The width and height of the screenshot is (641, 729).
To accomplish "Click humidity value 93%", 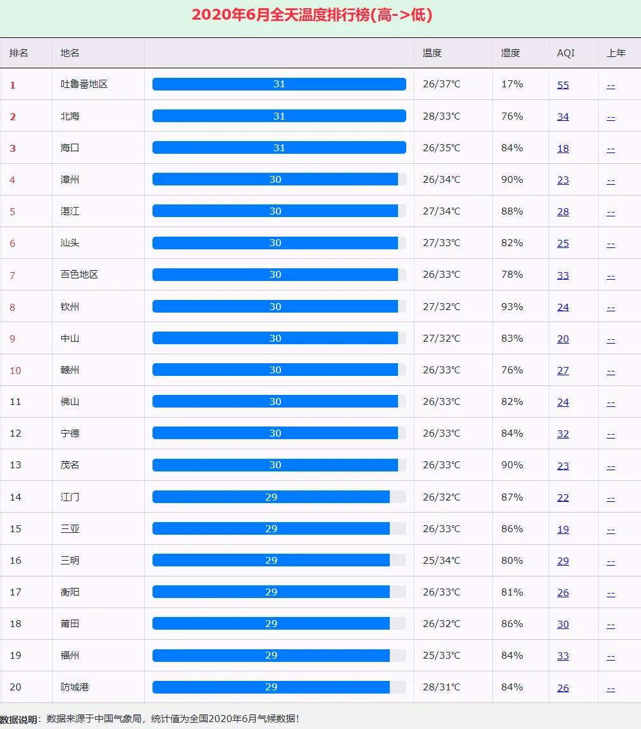I will coord(512,306).
